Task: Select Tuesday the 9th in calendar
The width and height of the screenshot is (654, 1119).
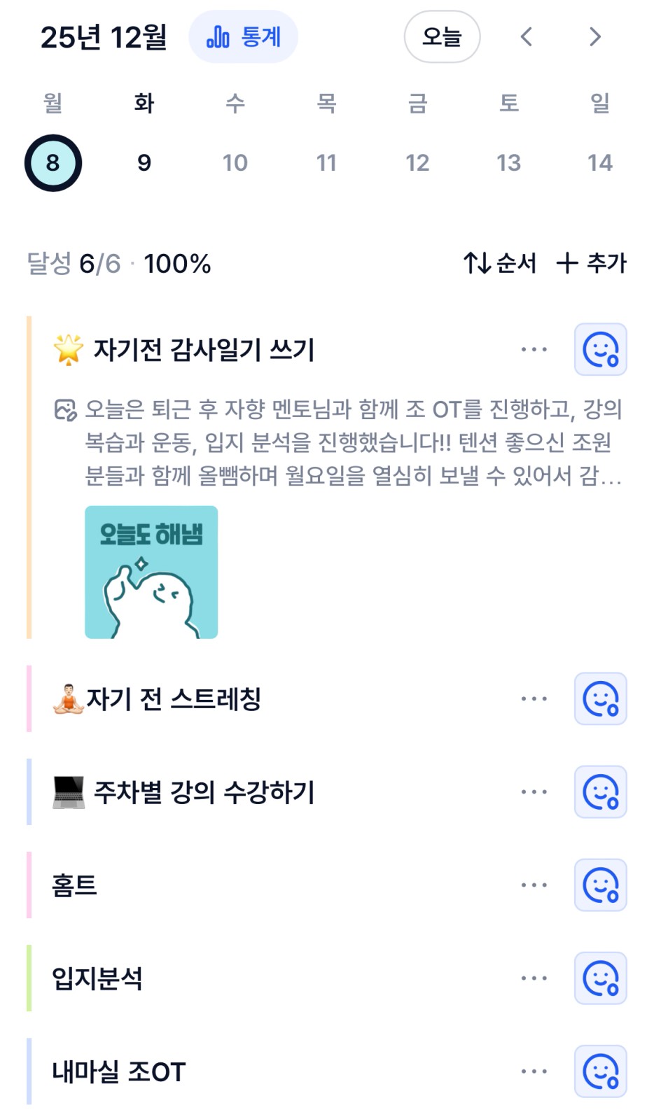Action: coord(144,163)
